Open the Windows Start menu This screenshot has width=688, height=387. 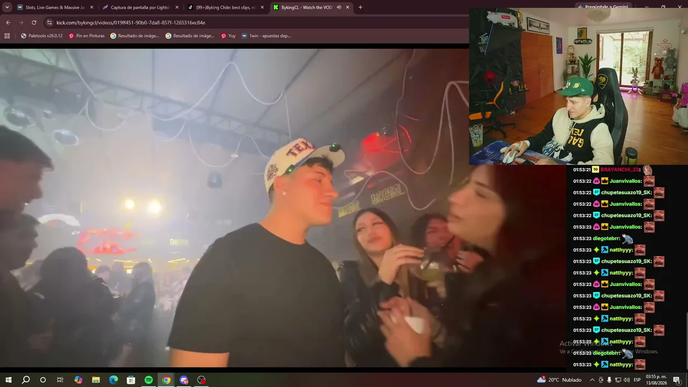click(8, 380)
